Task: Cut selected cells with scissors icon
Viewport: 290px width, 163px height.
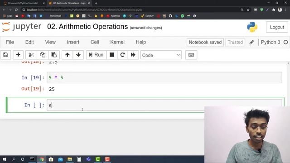Action: tap(31, 55)
